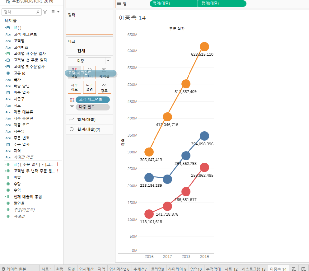Click the 도구 설명 tooltip button

pyautogui.click(x=89, y=87)
